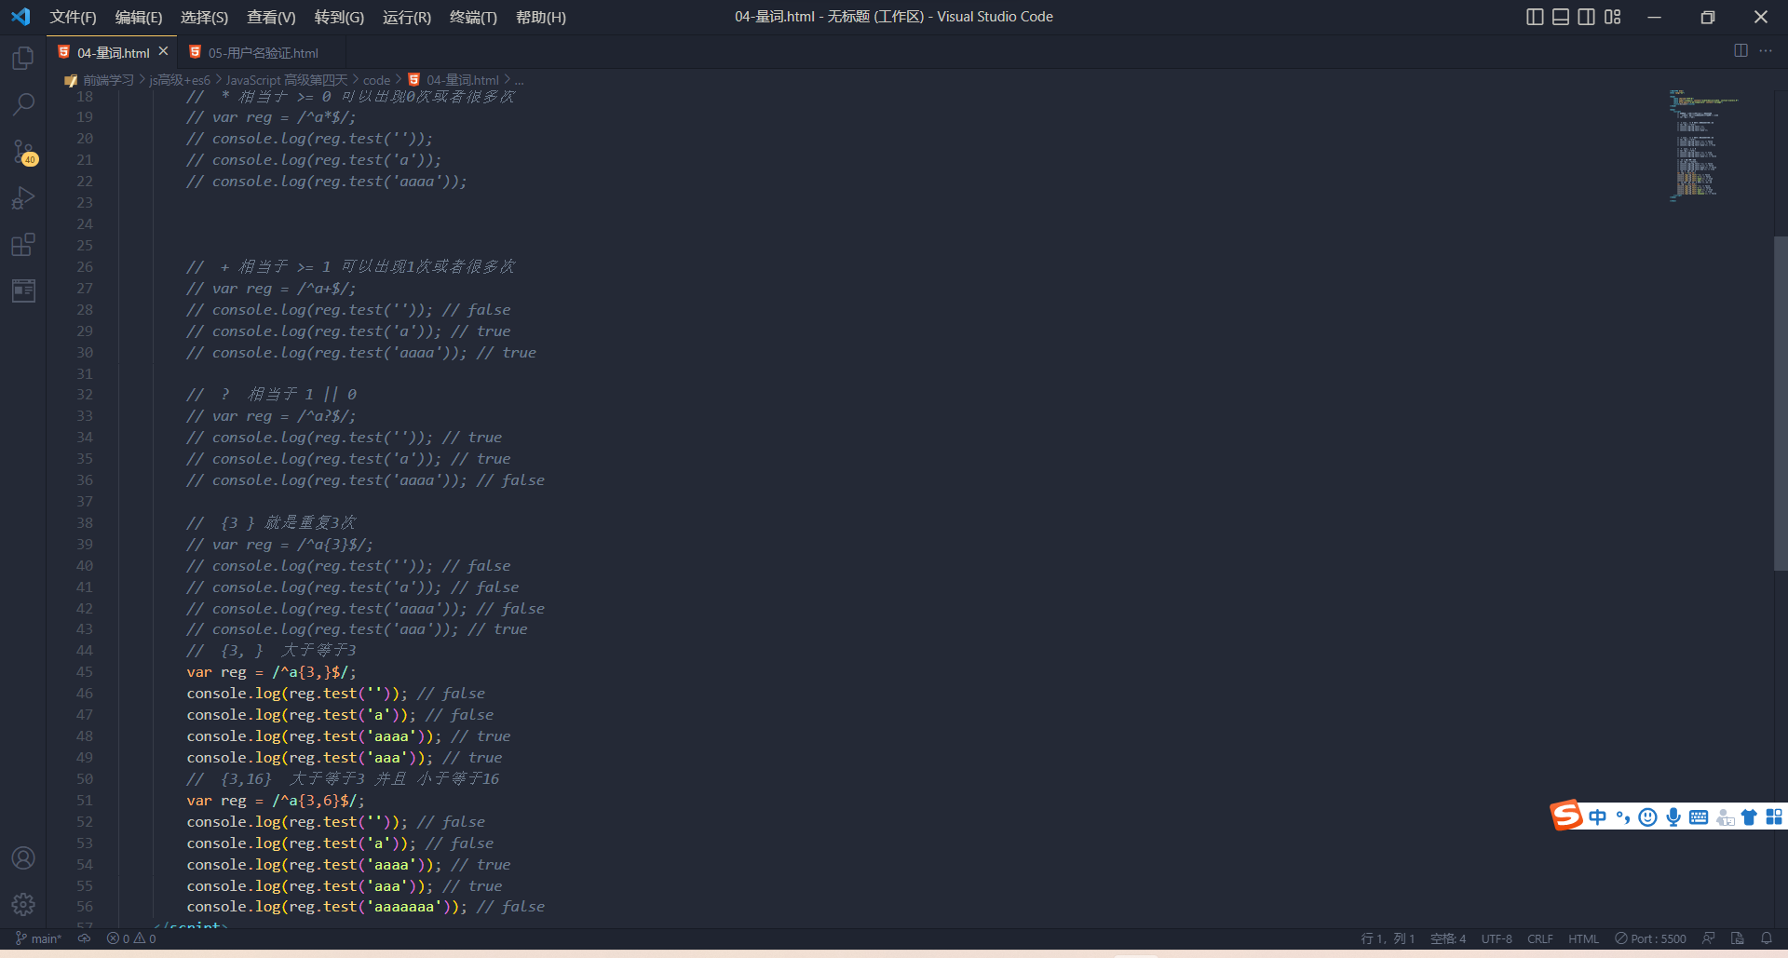1788x958 pixels.
Task: Open Sogou skin shirt icon
Action: (1749, 817)
